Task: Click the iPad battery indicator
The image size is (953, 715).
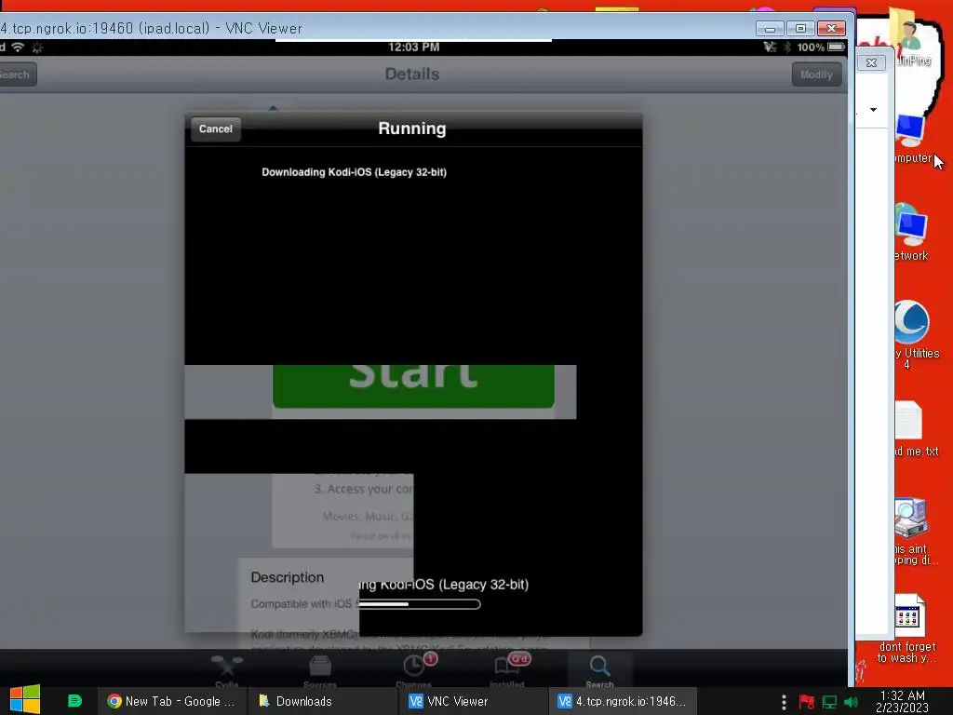Action: pos(837,47)
